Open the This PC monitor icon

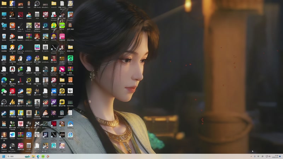click(4, 14)
